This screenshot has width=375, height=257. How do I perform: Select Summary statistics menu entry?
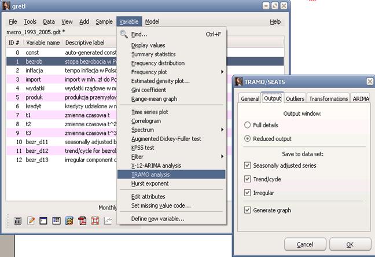pos(171,54)
